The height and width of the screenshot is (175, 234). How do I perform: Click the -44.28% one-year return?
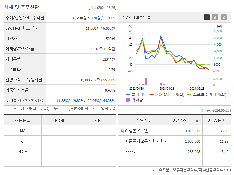point(108,101)
